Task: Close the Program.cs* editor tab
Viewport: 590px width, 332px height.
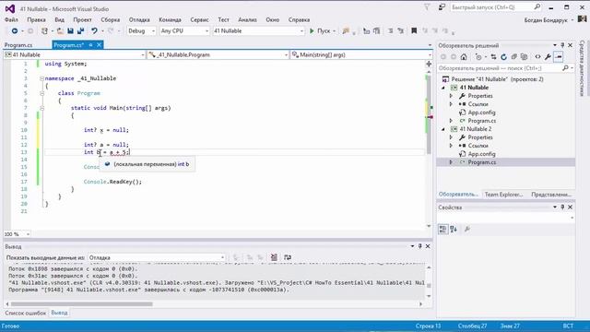Action: [x=99, y=45]
